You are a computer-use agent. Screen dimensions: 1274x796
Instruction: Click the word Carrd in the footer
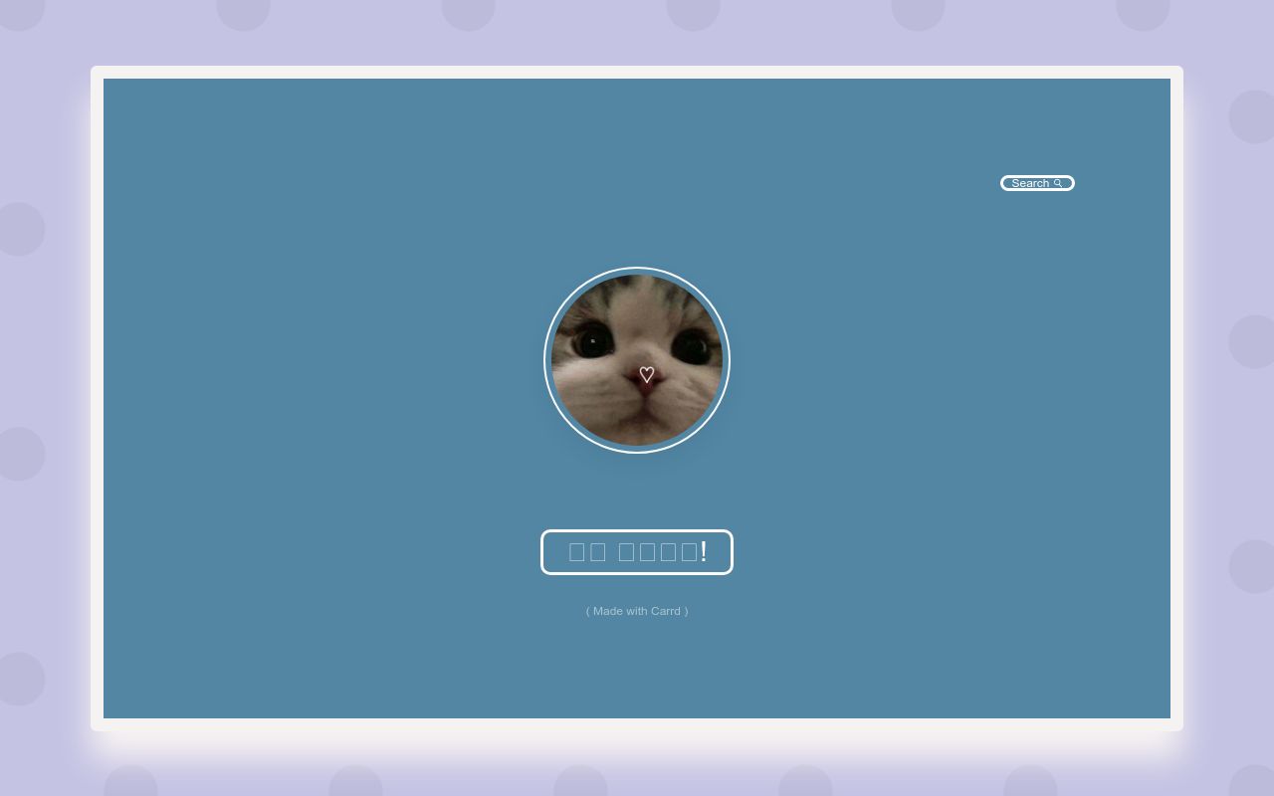(666, 611)
